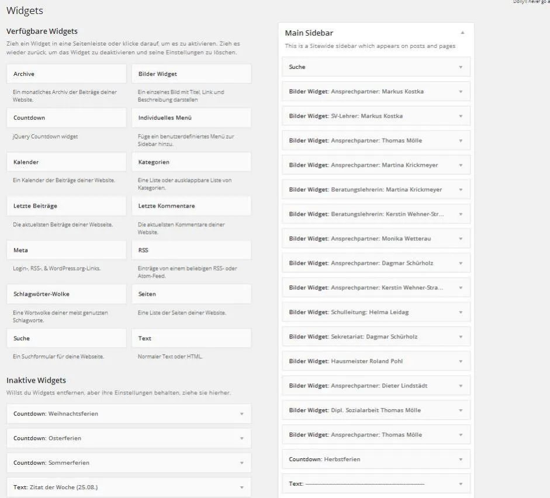This screenshot has width=550, height=498.
Task: Select the Archive available widget
Action: tap(66, 74)
